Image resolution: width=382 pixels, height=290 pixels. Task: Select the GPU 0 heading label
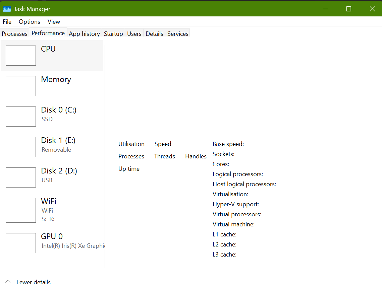coord(52,236)
